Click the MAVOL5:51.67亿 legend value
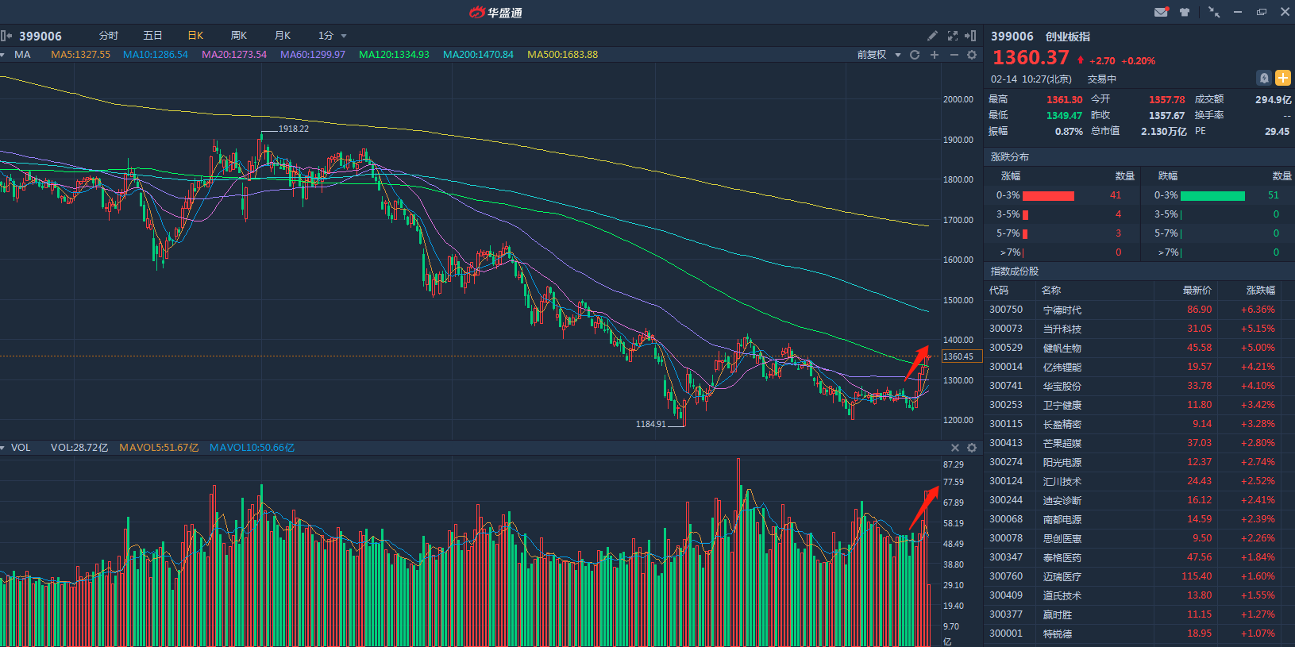This screenshot has height=647, width=1295. click(159, 448)
